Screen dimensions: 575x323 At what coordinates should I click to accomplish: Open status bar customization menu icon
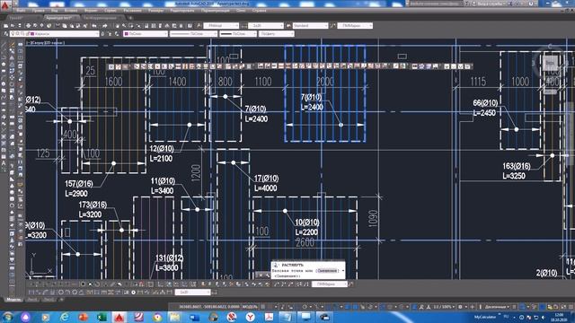(x=571, y=307)
